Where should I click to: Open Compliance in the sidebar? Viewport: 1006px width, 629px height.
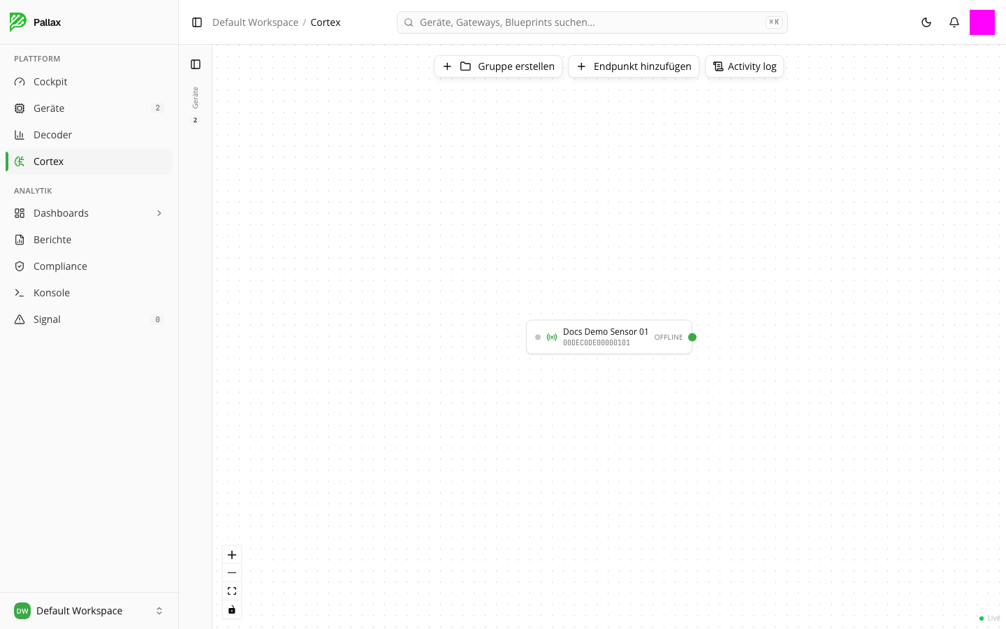89,266
